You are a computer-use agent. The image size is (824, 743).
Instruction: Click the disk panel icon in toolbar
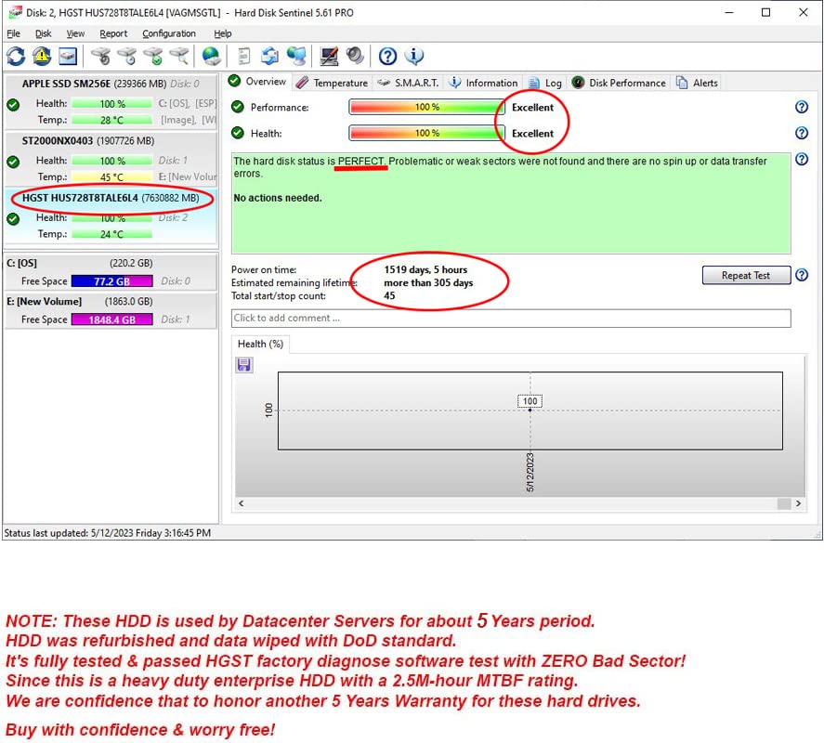(68, 56)
